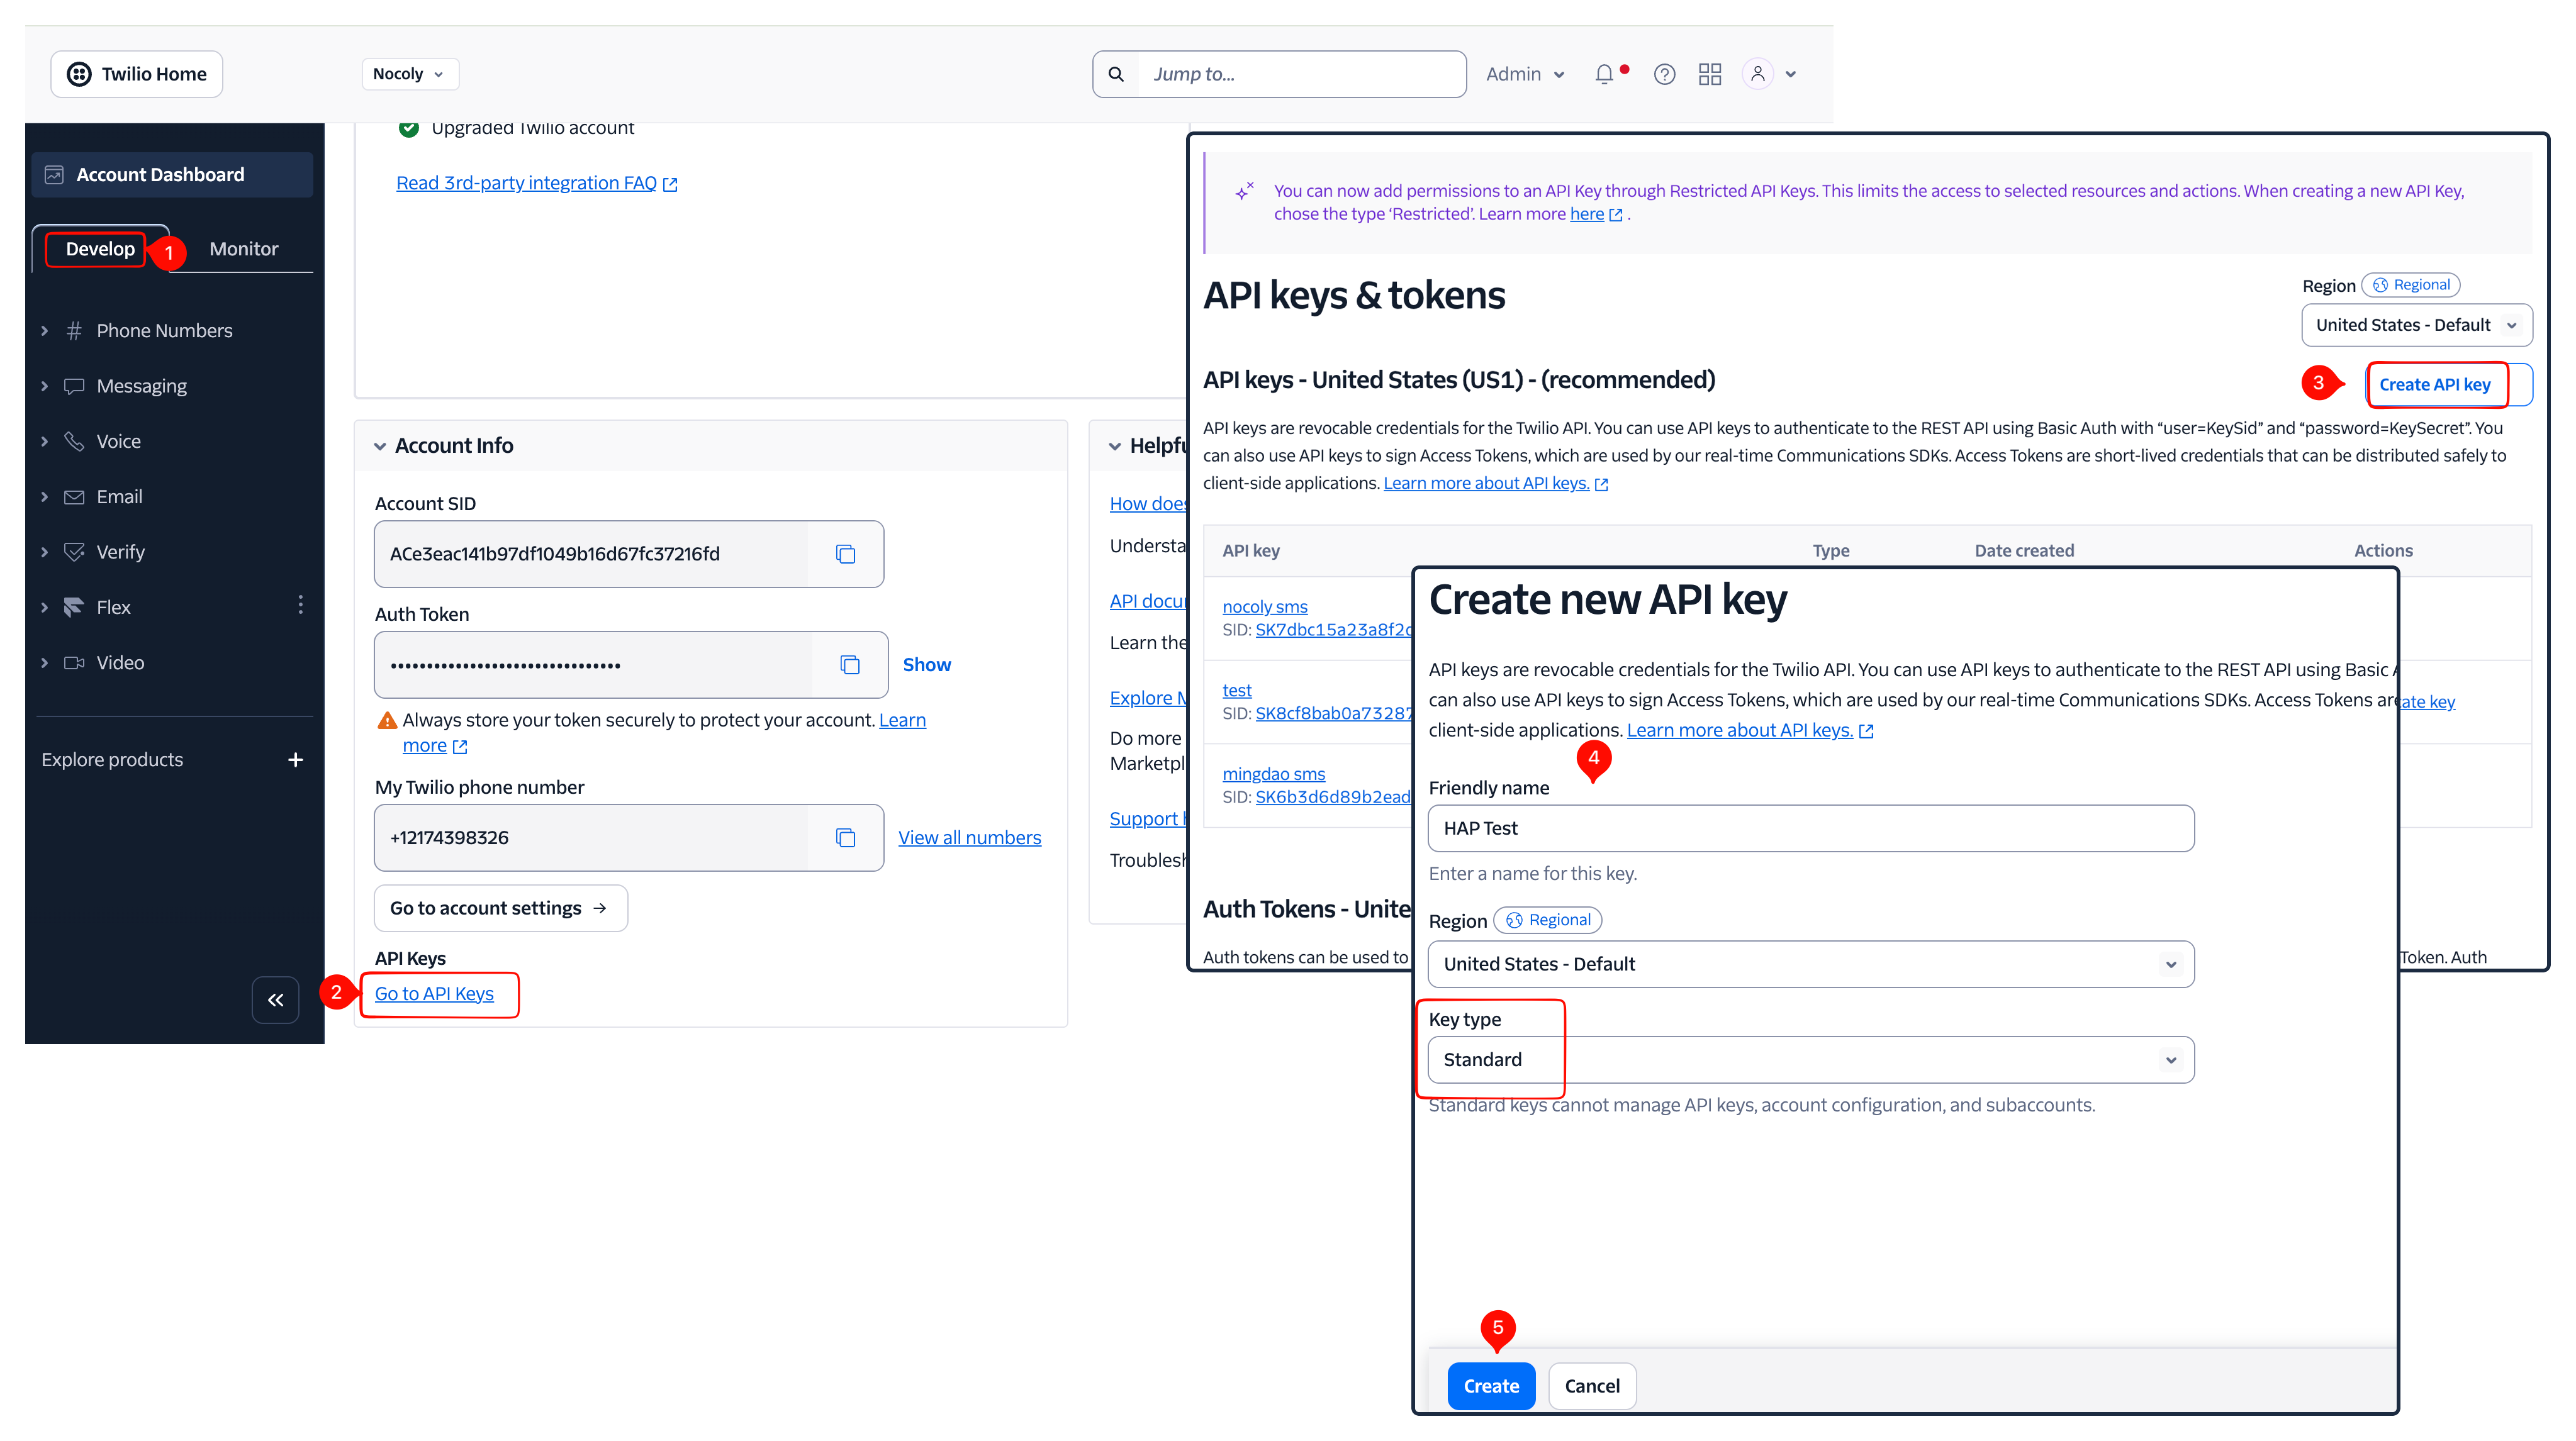Show the hidden Auth Token
2576x1441 pixels.
point(926,665)
